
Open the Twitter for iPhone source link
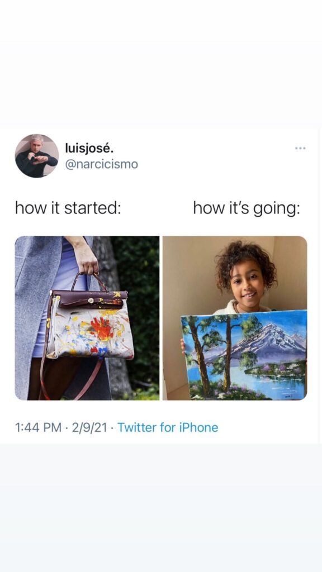(x=168, y=427)
